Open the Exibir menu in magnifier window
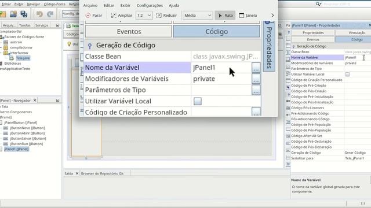 pyautogui.click(x=125, y=5)
